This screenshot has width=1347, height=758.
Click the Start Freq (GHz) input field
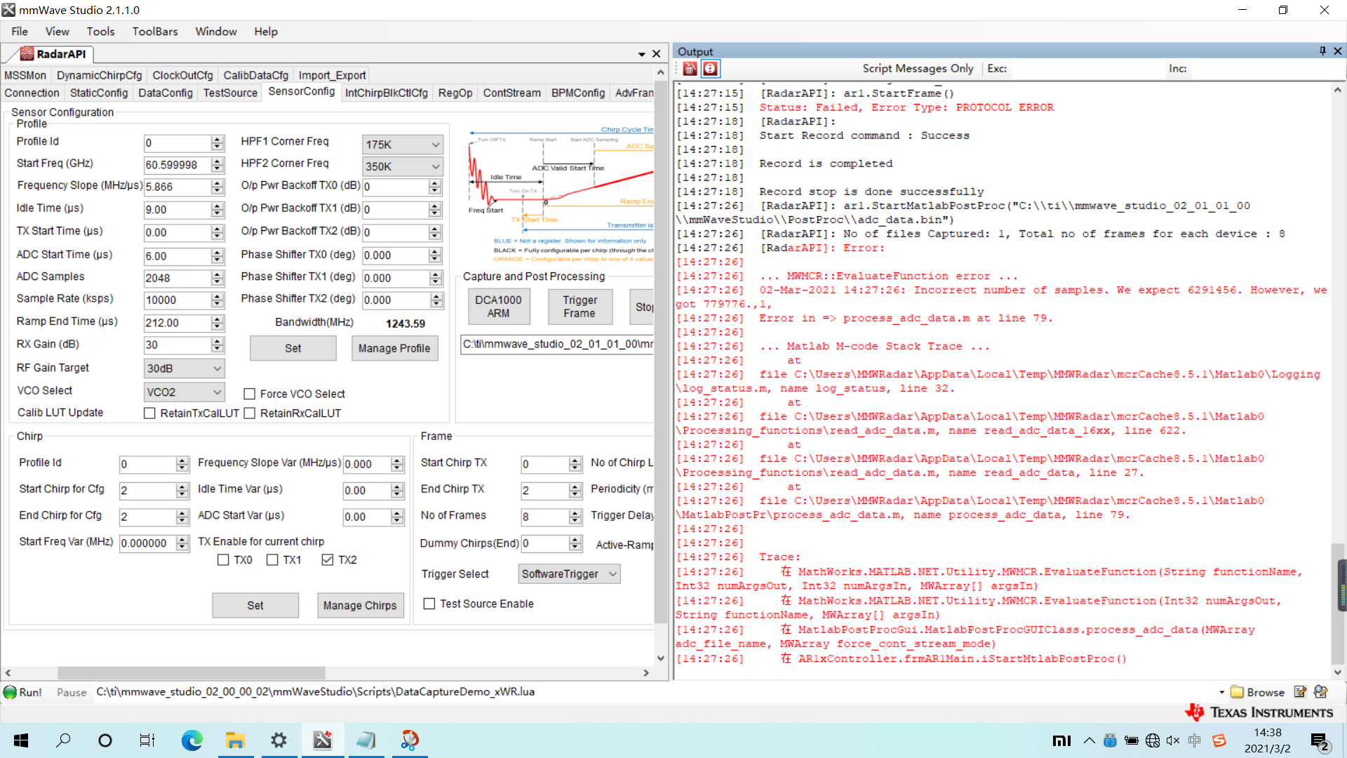point(177,165)
